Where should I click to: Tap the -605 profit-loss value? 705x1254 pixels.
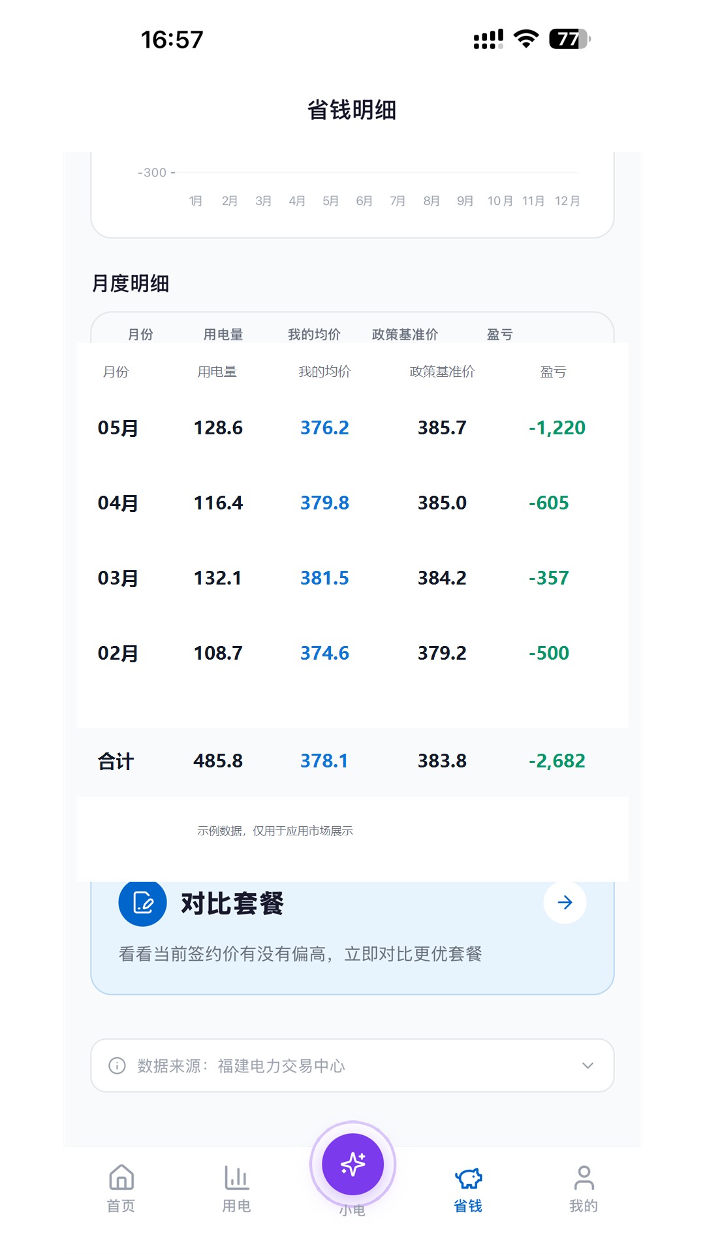548,503
